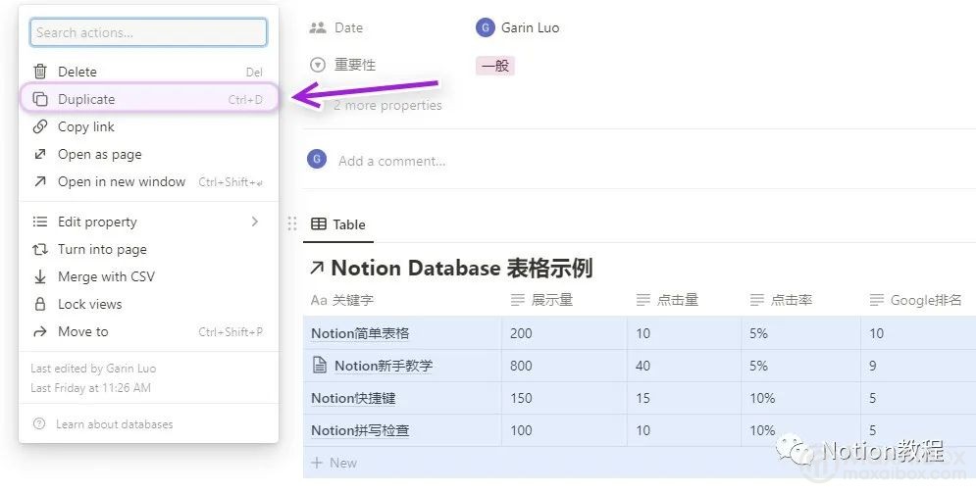Viewport: 976px width, 494px height.
Task: Click the list icon beside Edit property
Action: click(40, 222)
